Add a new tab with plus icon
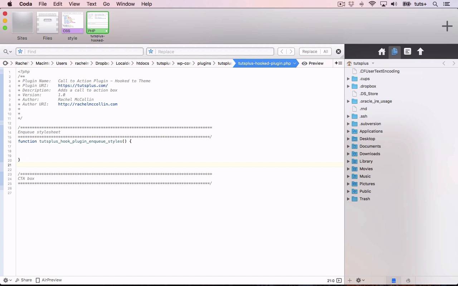The height and width of the screenshot is (286, 458). [x=447, y=26]
